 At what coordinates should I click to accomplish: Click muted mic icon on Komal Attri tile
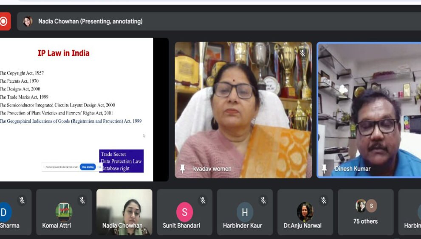(82, 200)
